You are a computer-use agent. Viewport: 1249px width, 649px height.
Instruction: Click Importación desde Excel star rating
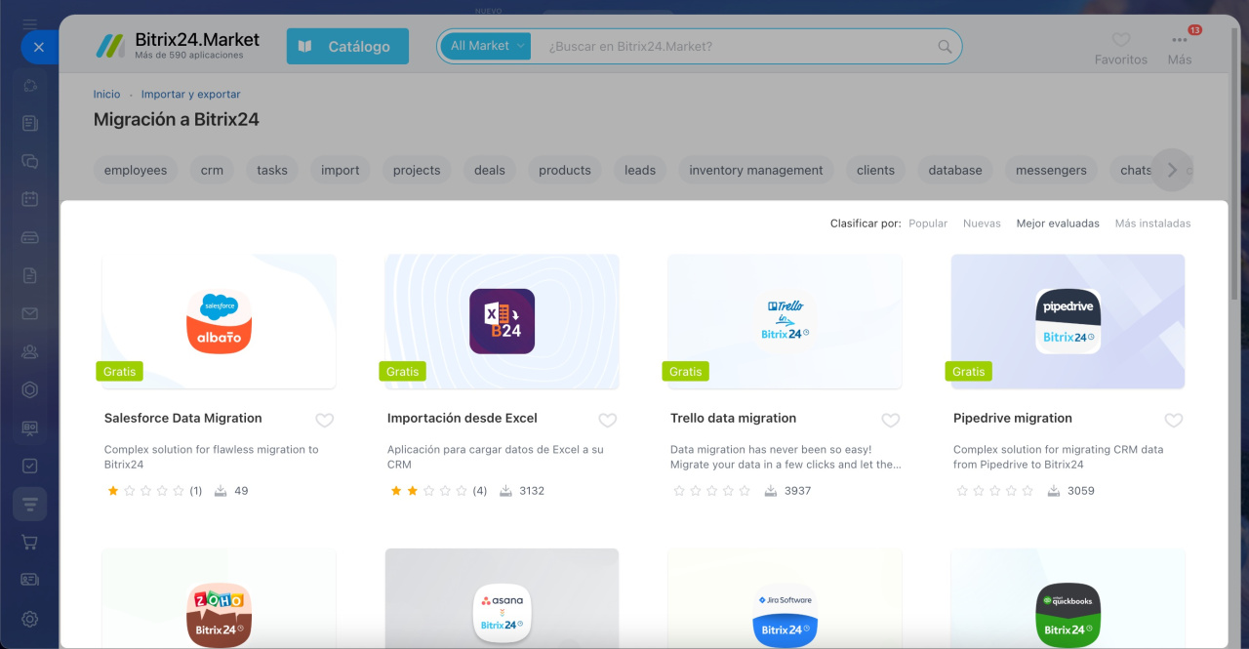pyautogui.click(x=428, y=491)
